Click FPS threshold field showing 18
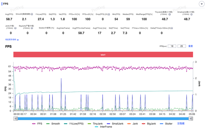The height and width of the screenshot is (129, 206). (x=172, y=46)
